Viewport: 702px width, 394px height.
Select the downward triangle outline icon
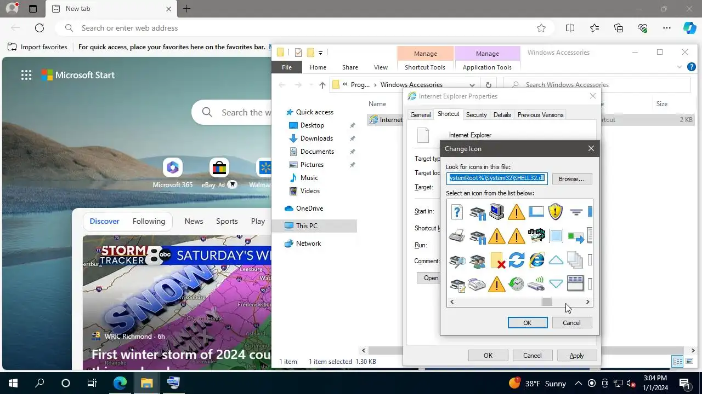click(556, 284)
